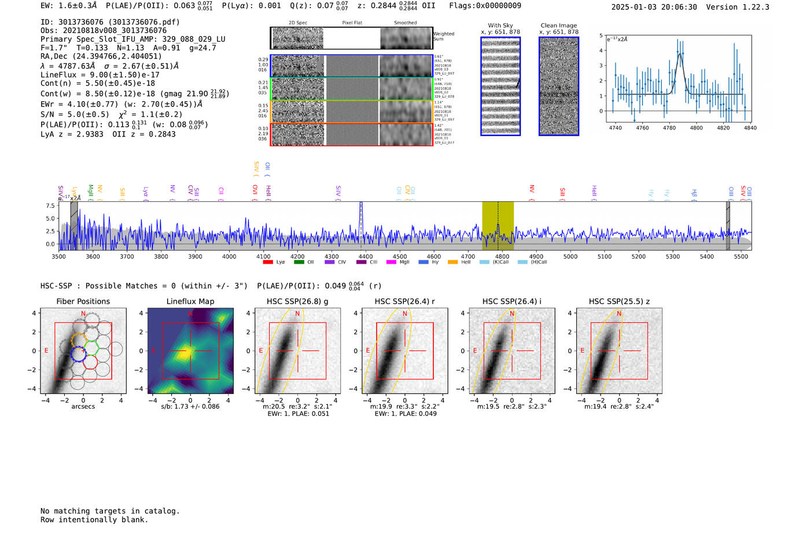
Task: Click the tall spike near 4385 in spectrum
Action: tap(361, 223)
